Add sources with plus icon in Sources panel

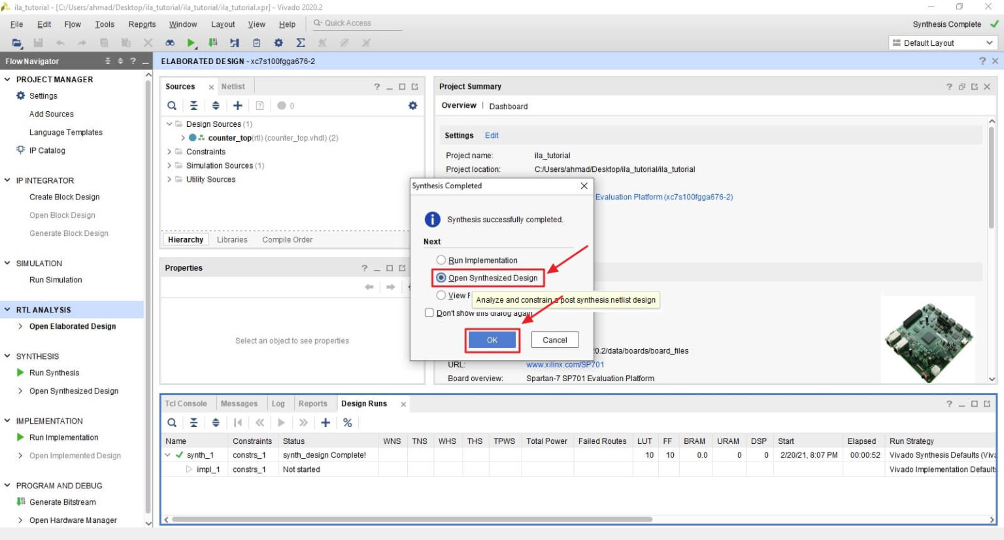coord(238,105)
